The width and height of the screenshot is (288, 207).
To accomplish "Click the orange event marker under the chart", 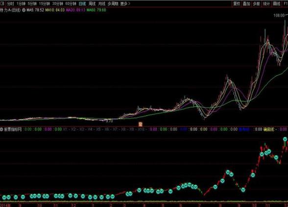I will pyautogui.click(x=140, y=124).
